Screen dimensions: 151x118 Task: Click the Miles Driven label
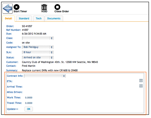pos(15,92)
